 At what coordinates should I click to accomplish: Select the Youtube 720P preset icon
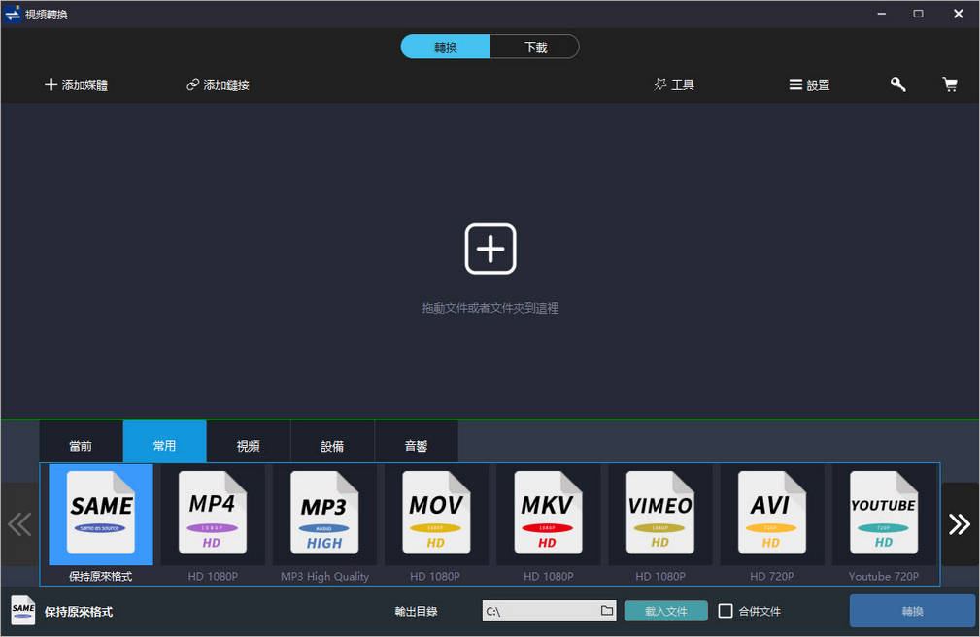pos(883,514)
